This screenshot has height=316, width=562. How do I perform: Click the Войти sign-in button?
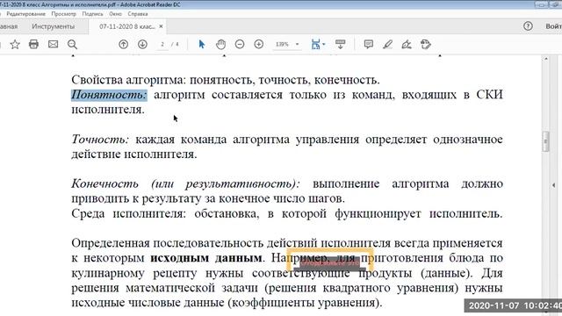tap(553, 26)
